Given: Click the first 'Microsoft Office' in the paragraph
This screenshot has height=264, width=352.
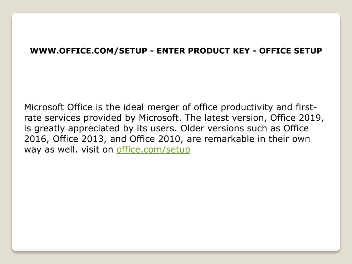Looking at the screenshot, I should point(58,107).
